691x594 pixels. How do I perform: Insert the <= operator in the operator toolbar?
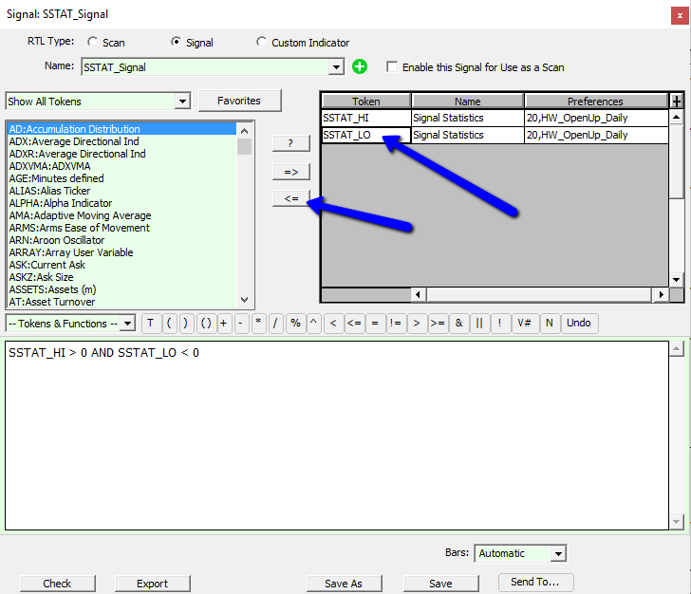point(354,323)
